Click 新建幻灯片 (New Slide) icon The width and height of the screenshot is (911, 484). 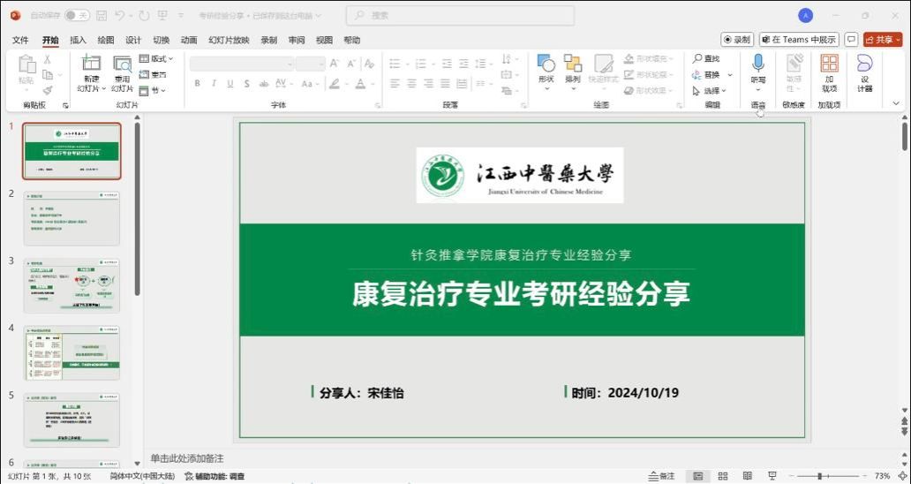(x=91, y=64)
